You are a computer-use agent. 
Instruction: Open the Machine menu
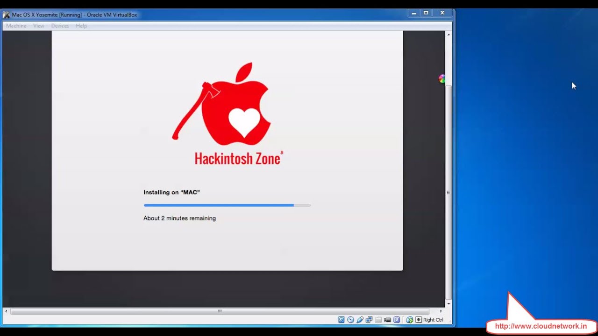[x=16, y=26]
